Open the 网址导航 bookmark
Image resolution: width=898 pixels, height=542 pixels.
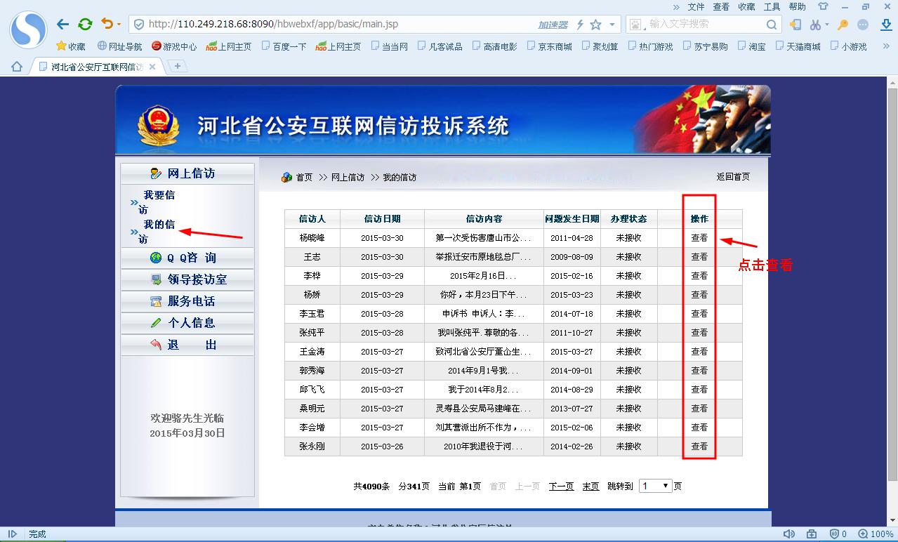pyautogui.click(x=119, y=46)
